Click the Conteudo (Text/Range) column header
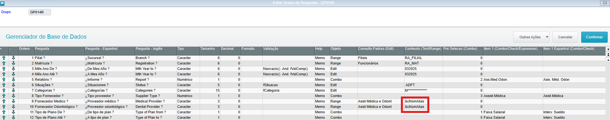Screen dimensions: 610x120 coord(423,49)
